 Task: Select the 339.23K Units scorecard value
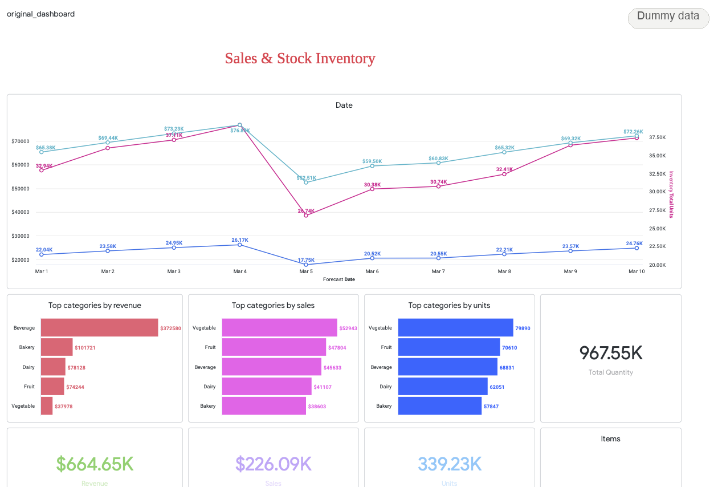(450, 464)
